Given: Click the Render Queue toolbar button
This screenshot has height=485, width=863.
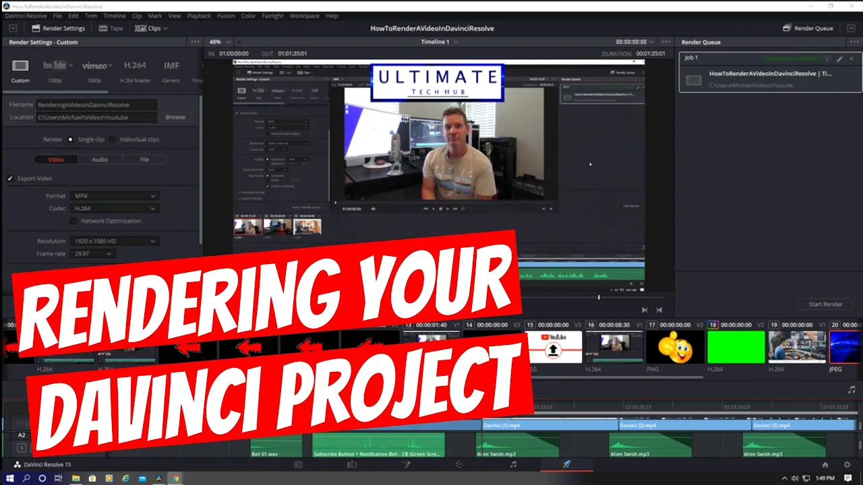Looking at the screenshot, I should tap(808, 28).
